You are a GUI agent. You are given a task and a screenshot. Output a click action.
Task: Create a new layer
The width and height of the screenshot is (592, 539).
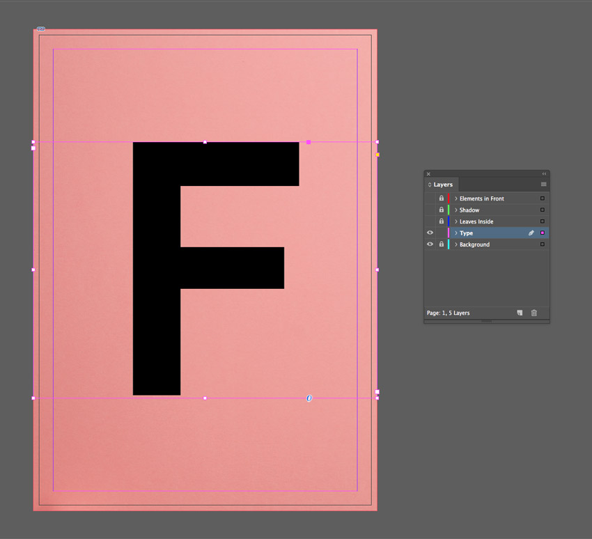coord(520,313)
